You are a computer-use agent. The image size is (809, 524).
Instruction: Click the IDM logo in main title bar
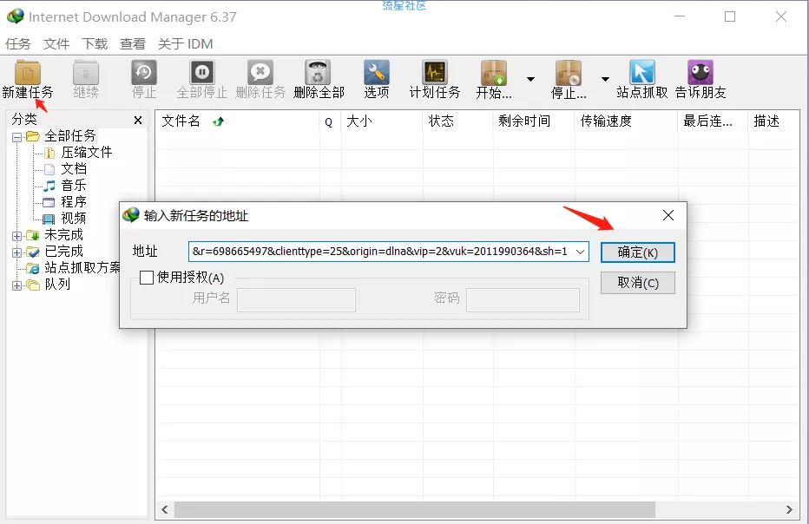coord(16,16)
